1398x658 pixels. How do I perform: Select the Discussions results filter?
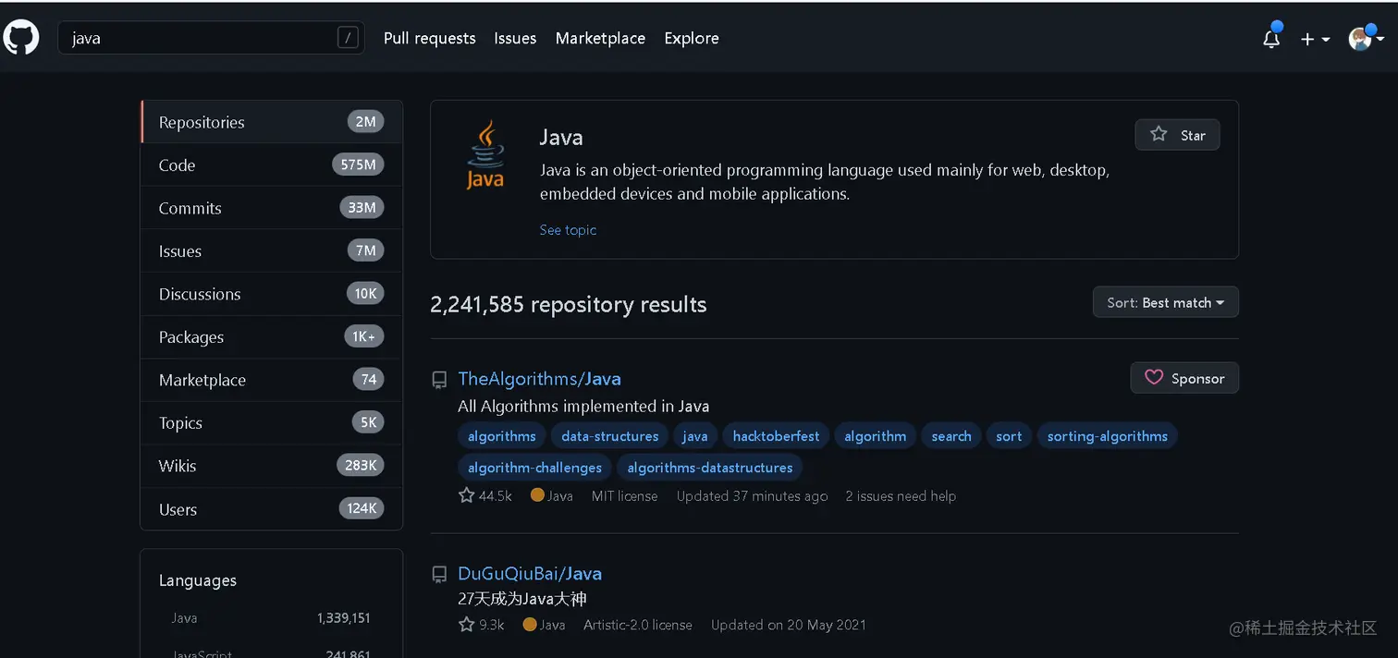(272, 294)
